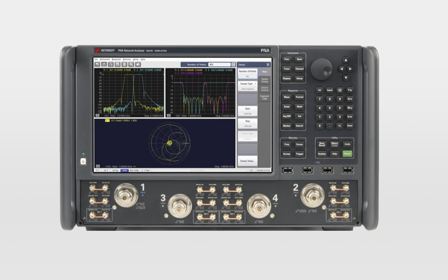Tap the backspace key on keypad
448x280 pixels.
pyautogui.click(x=339, y=90)
